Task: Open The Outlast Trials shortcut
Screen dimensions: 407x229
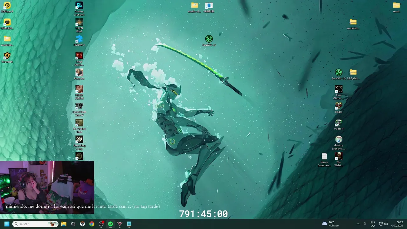Action: coord(79,126)
